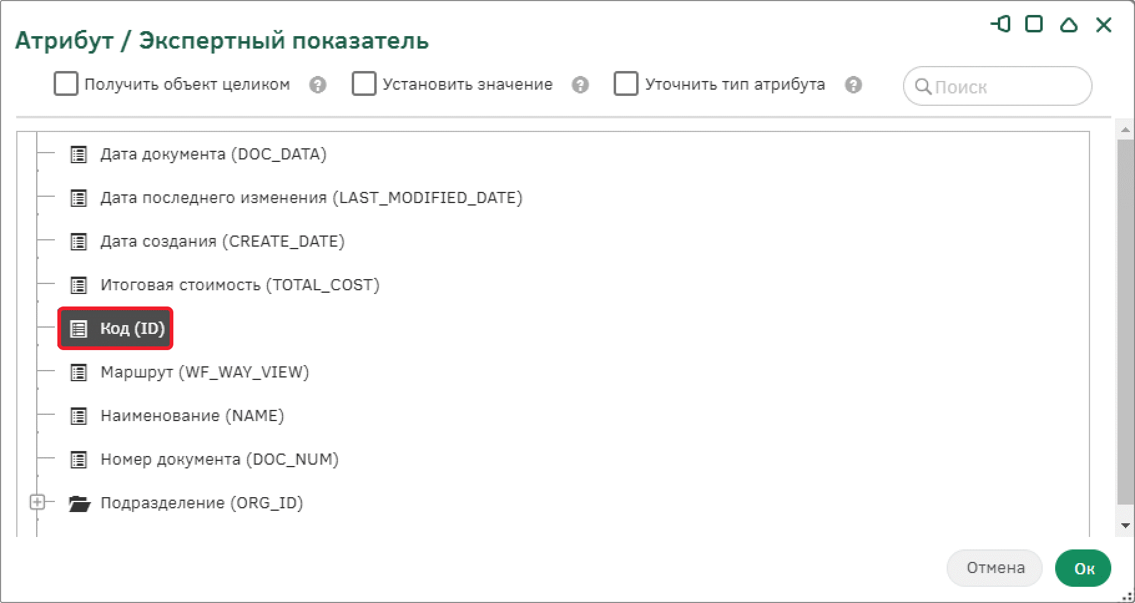
Task: Click the scrollbar up arrow in the tree
Action: (1126, 130)
